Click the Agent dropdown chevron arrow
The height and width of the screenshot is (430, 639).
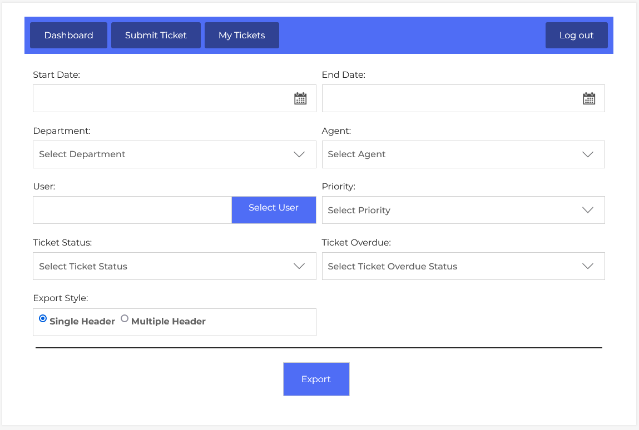pyautogui.click(x=588, y=154)
